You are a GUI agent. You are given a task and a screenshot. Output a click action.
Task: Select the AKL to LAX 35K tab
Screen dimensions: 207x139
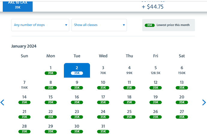tap(17, 5)
